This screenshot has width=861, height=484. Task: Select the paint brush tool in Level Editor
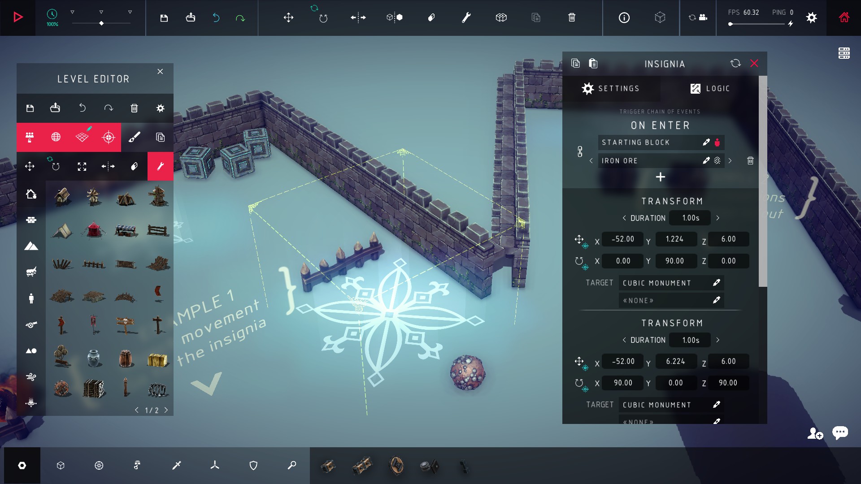pyautogui.click(x=134, y=137)
